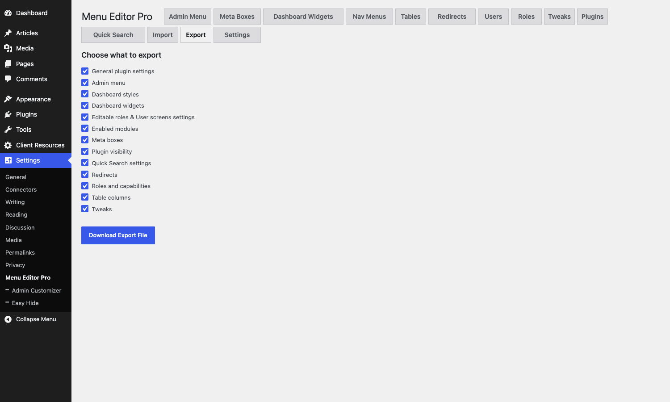Select the Export tab

(x=196, y=35)
